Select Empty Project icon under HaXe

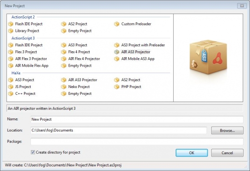pyautogui.click(x=64, y=94)
